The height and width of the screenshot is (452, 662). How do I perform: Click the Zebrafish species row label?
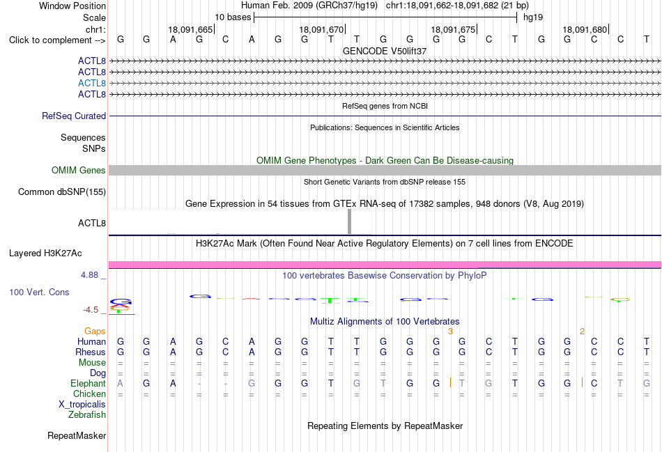point(87,415)
